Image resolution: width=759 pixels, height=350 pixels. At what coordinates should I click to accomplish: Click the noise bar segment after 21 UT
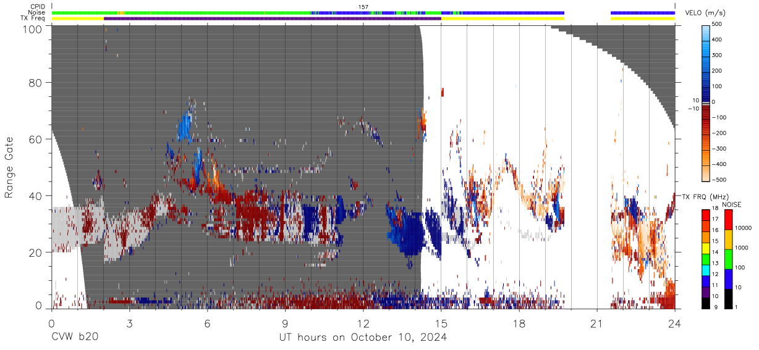coord(643,12)
